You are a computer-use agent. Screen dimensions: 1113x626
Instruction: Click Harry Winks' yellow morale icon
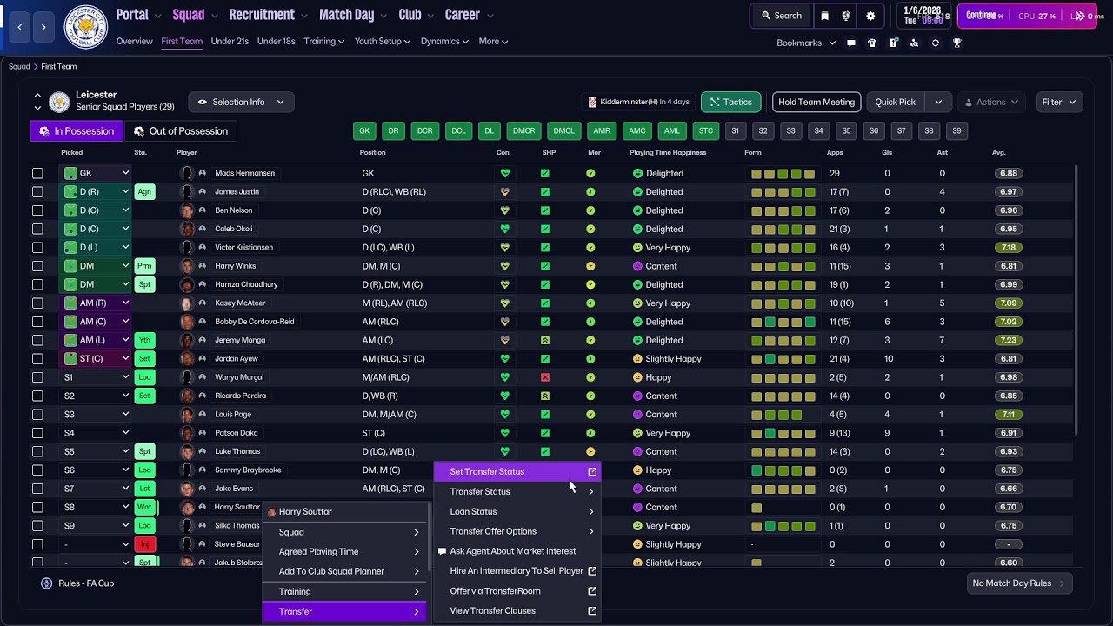[x=590, y=266]
